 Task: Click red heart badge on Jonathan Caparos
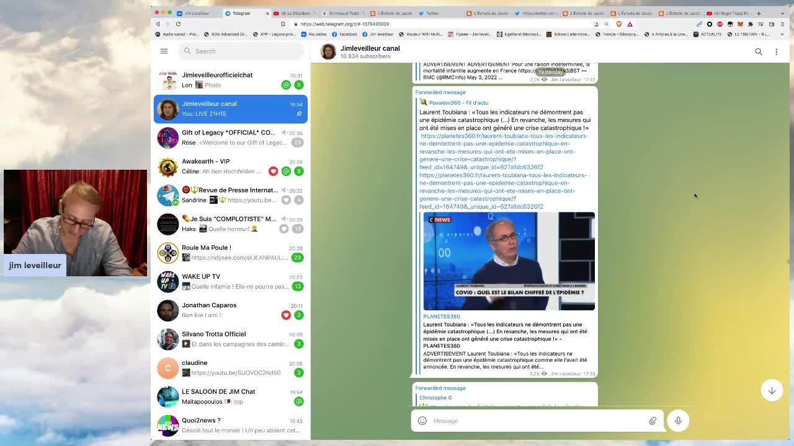286,315
